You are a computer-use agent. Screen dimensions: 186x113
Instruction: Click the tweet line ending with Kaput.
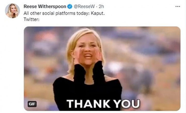(64, 13)
